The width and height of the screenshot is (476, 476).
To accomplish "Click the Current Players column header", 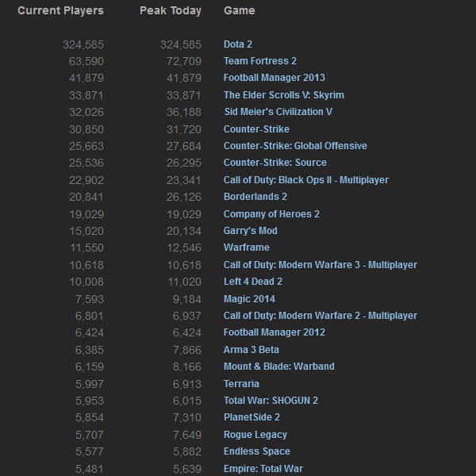I will pyautogui.click(x=60, y=11).
